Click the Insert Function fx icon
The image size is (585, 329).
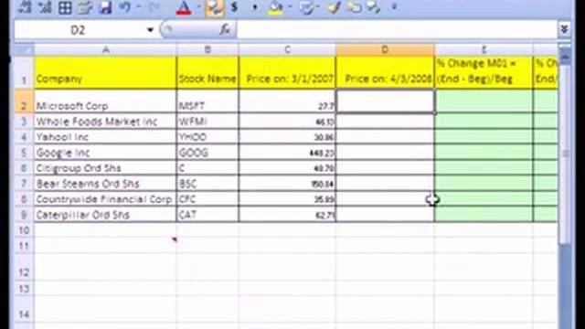coord(225,30)
